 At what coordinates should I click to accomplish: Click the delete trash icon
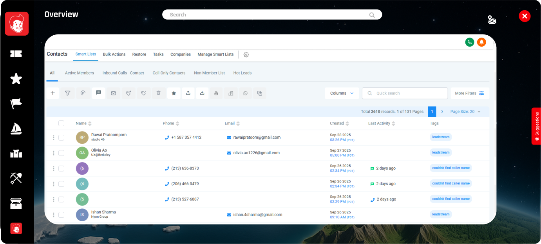159,93
